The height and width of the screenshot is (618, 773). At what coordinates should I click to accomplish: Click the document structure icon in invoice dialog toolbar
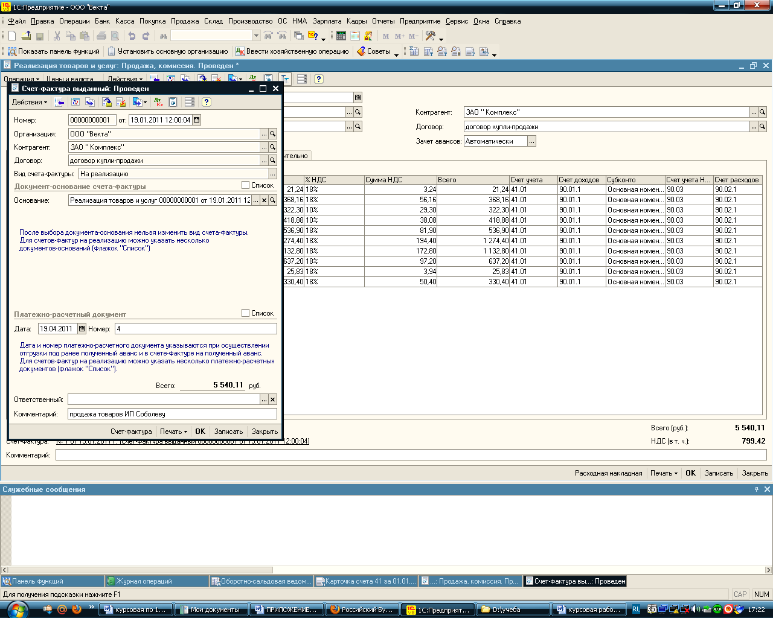[173, 102]
